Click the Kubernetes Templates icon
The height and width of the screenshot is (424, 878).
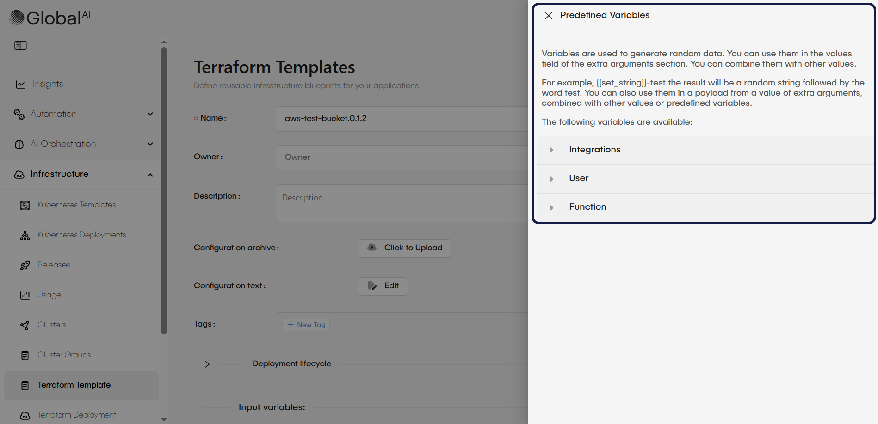click(25, 205)
